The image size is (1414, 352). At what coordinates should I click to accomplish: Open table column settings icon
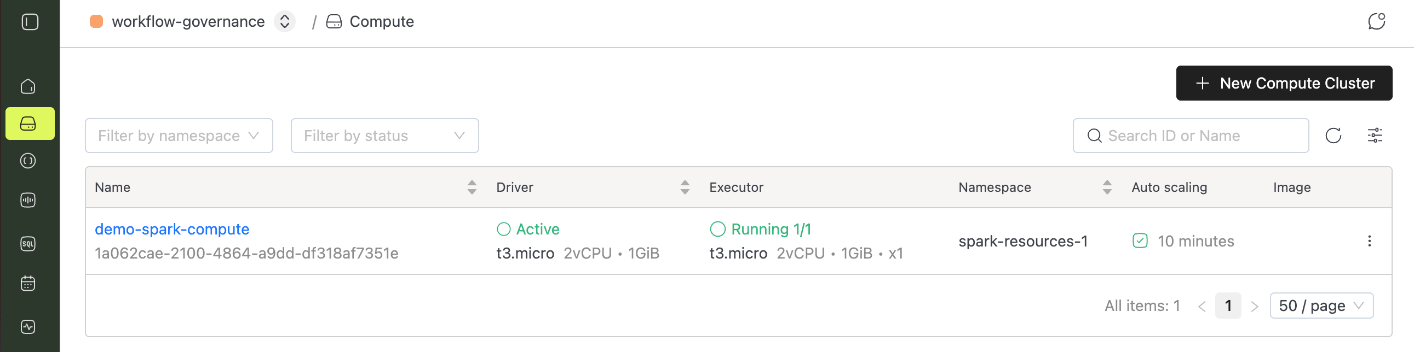point(1375,135)
